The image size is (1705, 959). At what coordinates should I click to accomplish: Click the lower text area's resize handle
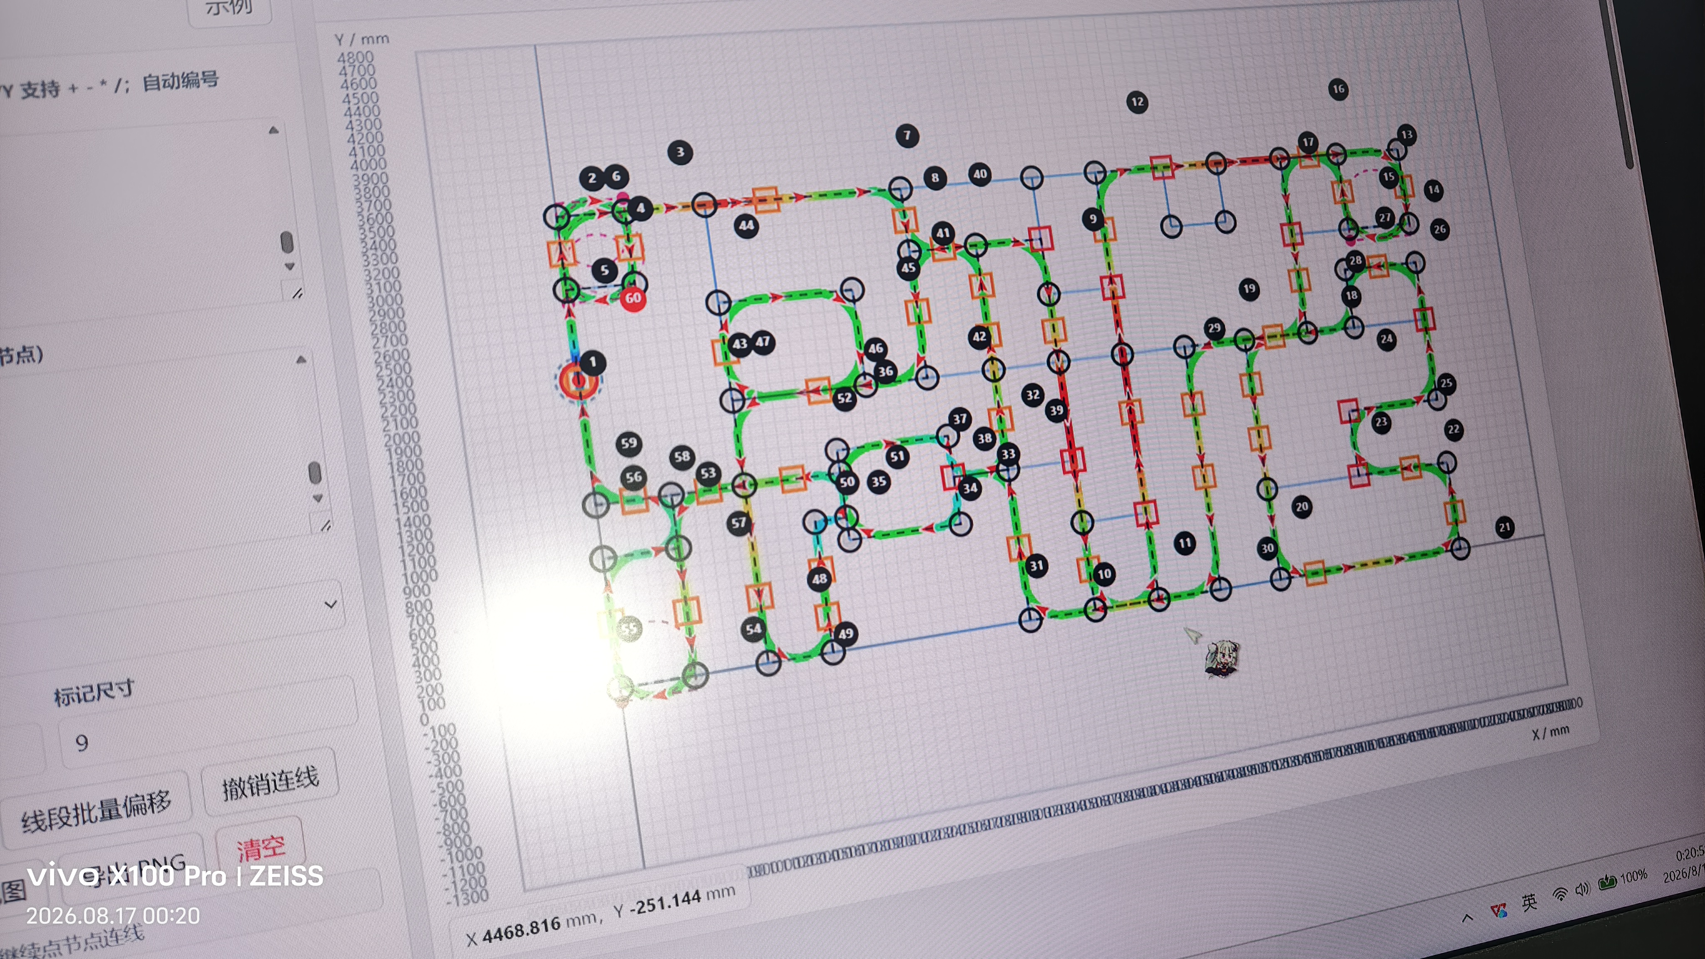pyautogui.click(x=325, y=526)
